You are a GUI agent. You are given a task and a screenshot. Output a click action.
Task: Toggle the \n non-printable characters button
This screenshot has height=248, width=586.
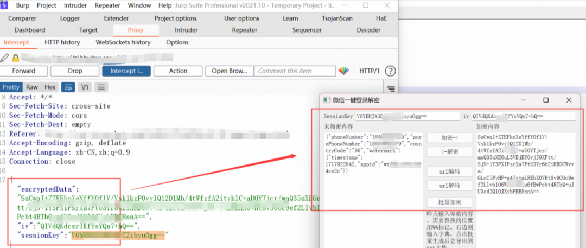point(85,87)
